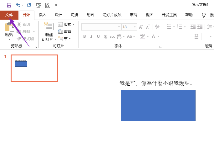Viewport: 214px width, 147px height.
Task: Open the 动画 ribbon tab
Action: pos(90,15)
